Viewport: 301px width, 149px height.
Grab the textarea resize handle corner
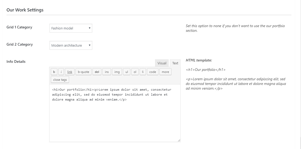tap(179, 140)
